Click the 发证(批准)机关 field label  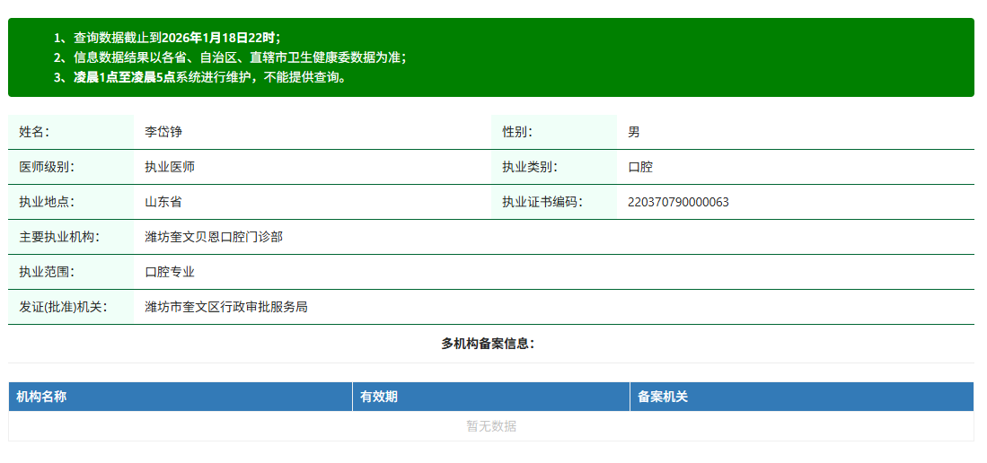coord(63,307)
